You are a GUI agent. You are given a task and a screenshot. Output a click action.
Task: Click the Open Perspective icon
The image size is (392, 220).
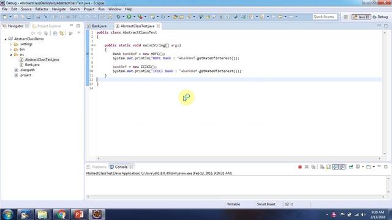pyautogui.click(x=345, y=17)
